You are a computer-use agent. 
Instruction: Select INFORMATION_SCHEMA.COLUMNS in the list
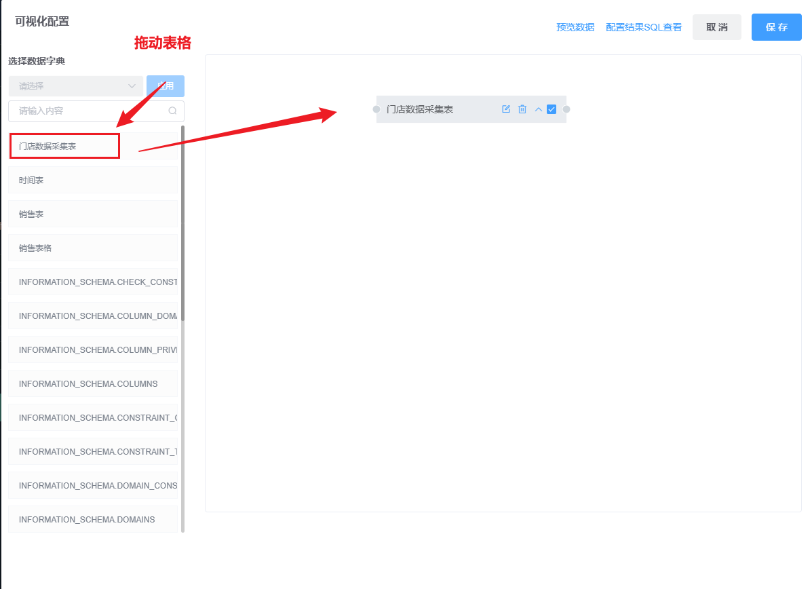pos(93,383)
